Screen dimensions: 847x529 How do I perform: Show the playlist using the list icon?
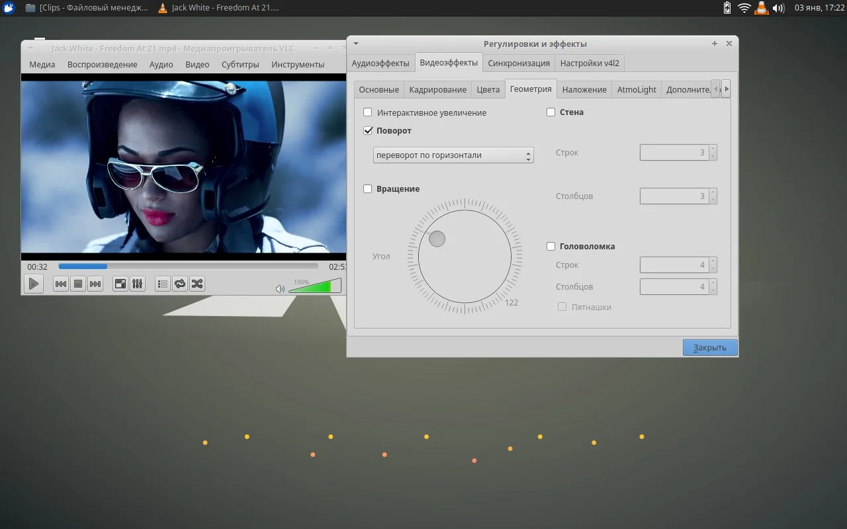point(162,284)
